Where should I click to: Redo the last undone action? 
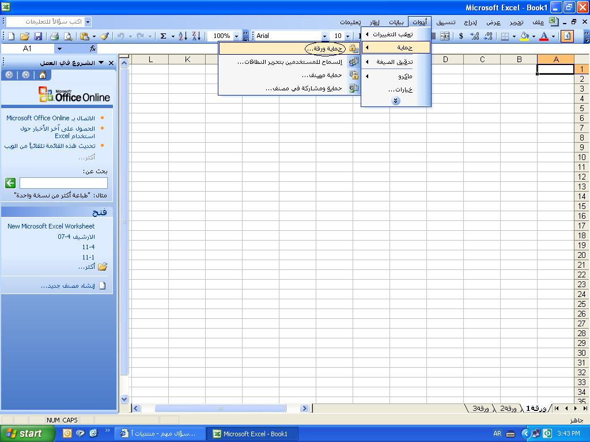[141, 36]
